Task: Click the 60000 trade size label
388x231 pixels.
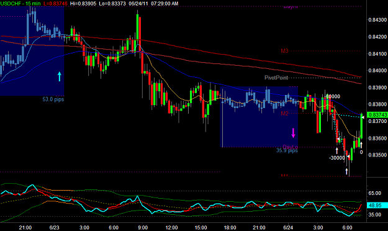Action: [x=333, y=96]
